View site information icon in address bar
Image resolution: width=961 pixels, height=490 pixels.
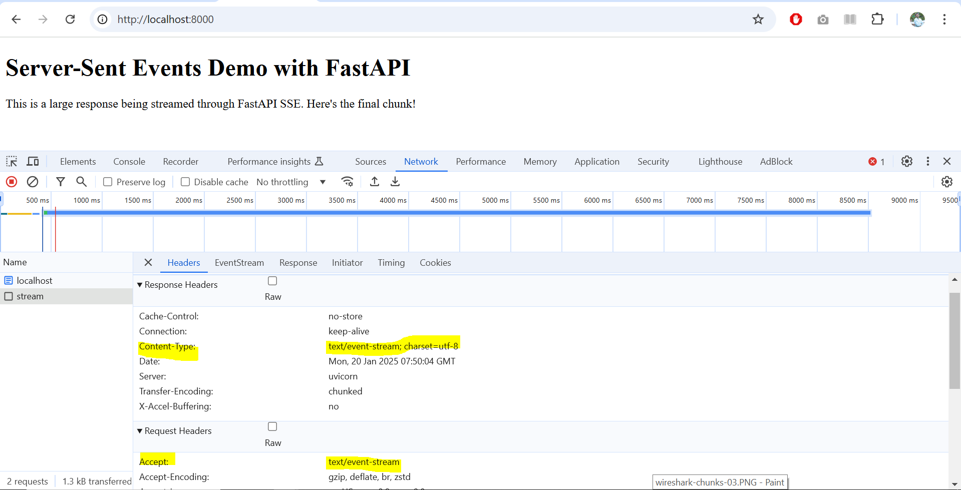coord(102,20)
